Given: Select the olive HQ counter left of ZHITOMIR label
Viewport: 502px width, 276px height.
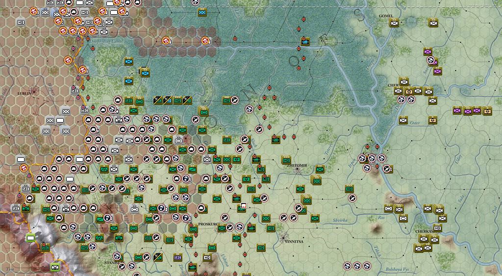Looking at the screenshot, I should coord(286,160).
